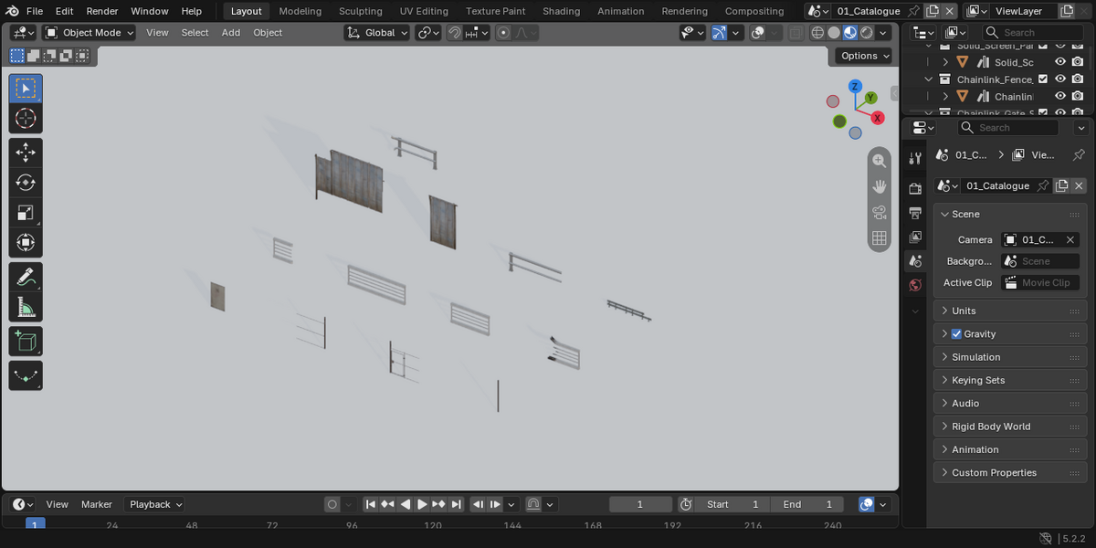Screen dimensions: 1096x548
Task: Open the Tool properties tab
Action: coord(915,158)
